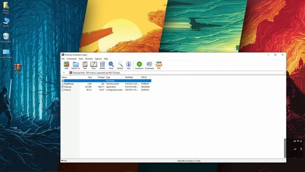Click the window vertical scrollbar thumb
305x172 pixels.
click(285, 148)
